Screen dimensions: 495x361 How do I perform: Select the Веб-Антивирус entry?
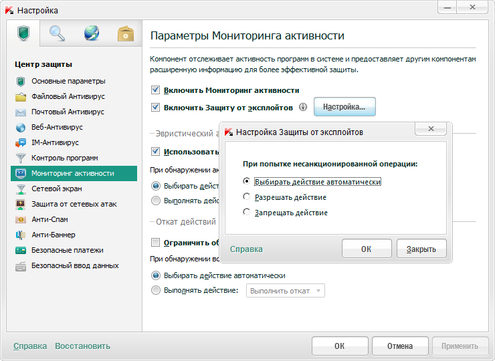[x=57, y=127]
